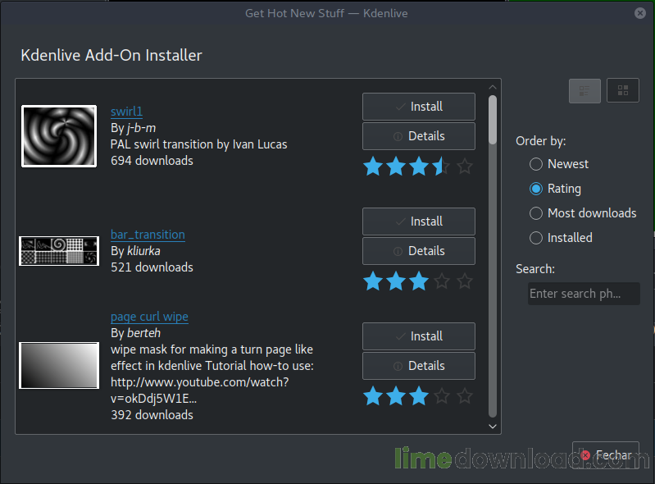Open Details for bar_transition
This screenshot has height=484, width=655.
pos(418,251)
